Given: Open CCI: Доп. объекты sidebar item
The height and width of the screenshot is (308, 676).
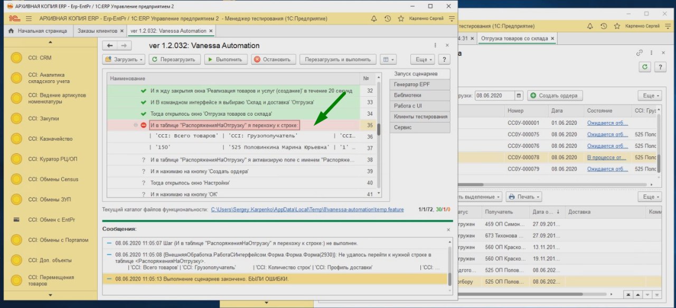Looking at the screenshot, I should tap(50, 259).
